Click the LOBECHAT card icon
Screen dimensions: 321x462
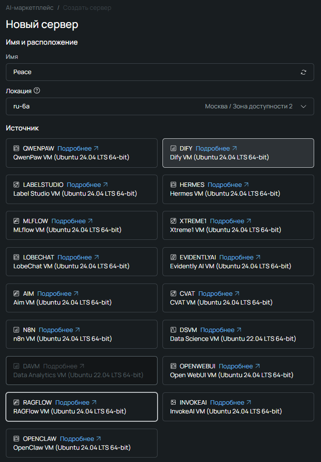pyautogui.click(x=17, y=257)
